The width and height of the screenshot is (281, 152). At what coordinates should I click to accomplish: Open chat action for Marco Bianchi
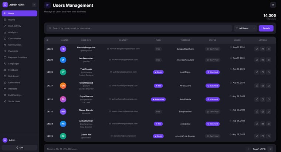tap(269, 112)
